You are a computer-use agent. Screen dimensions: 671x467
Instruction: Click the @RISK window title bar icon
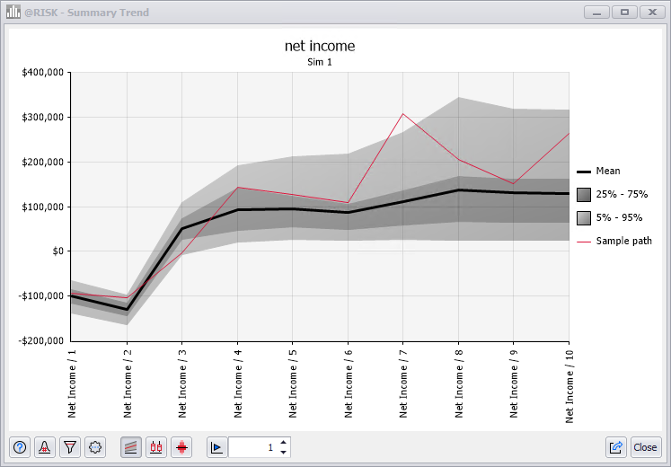[13, 13]
